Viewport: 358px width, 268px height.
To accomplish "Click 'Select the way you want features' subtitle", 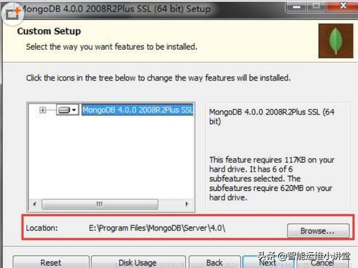I will coord(111,47).
